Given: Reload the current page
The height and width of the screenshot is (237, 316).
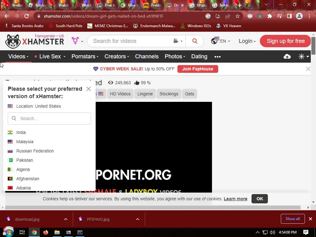Looking at the screenshot, I should [27, 16].
